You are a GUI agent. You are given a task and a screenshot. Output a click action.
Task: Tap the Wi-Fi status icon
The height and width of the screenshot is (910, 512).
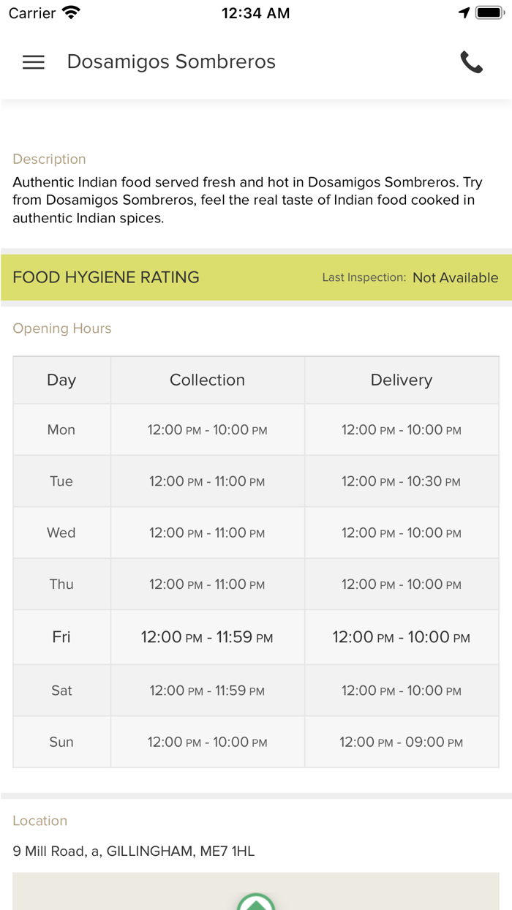[x=71, y=12]
